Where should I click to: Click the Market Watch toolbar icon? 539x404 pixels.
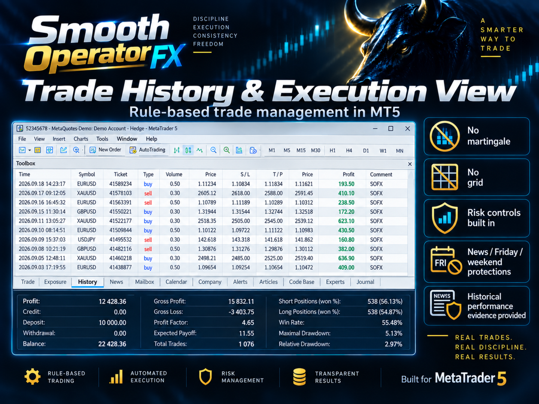tap(37, 150)
